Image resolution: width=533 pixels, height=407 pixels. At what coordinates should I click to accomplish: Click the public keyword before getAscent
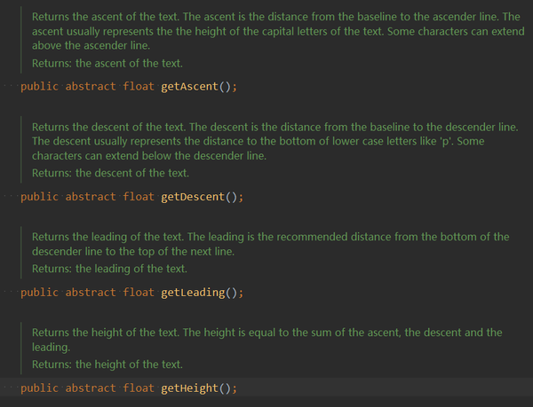click(39, 87)
